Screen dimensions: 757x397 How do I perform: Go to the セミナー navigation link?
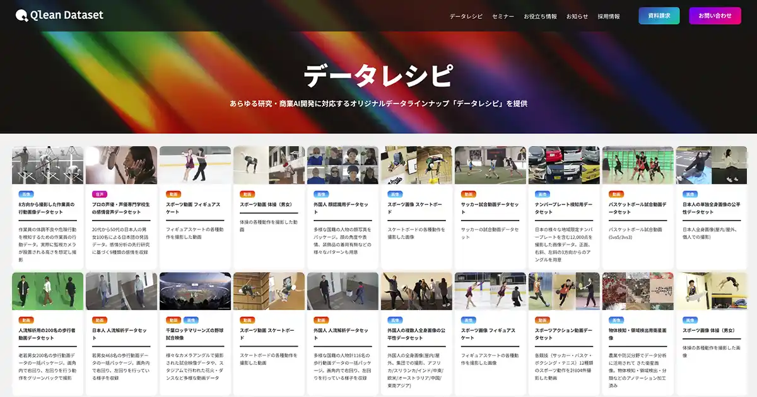coord(503,16)
